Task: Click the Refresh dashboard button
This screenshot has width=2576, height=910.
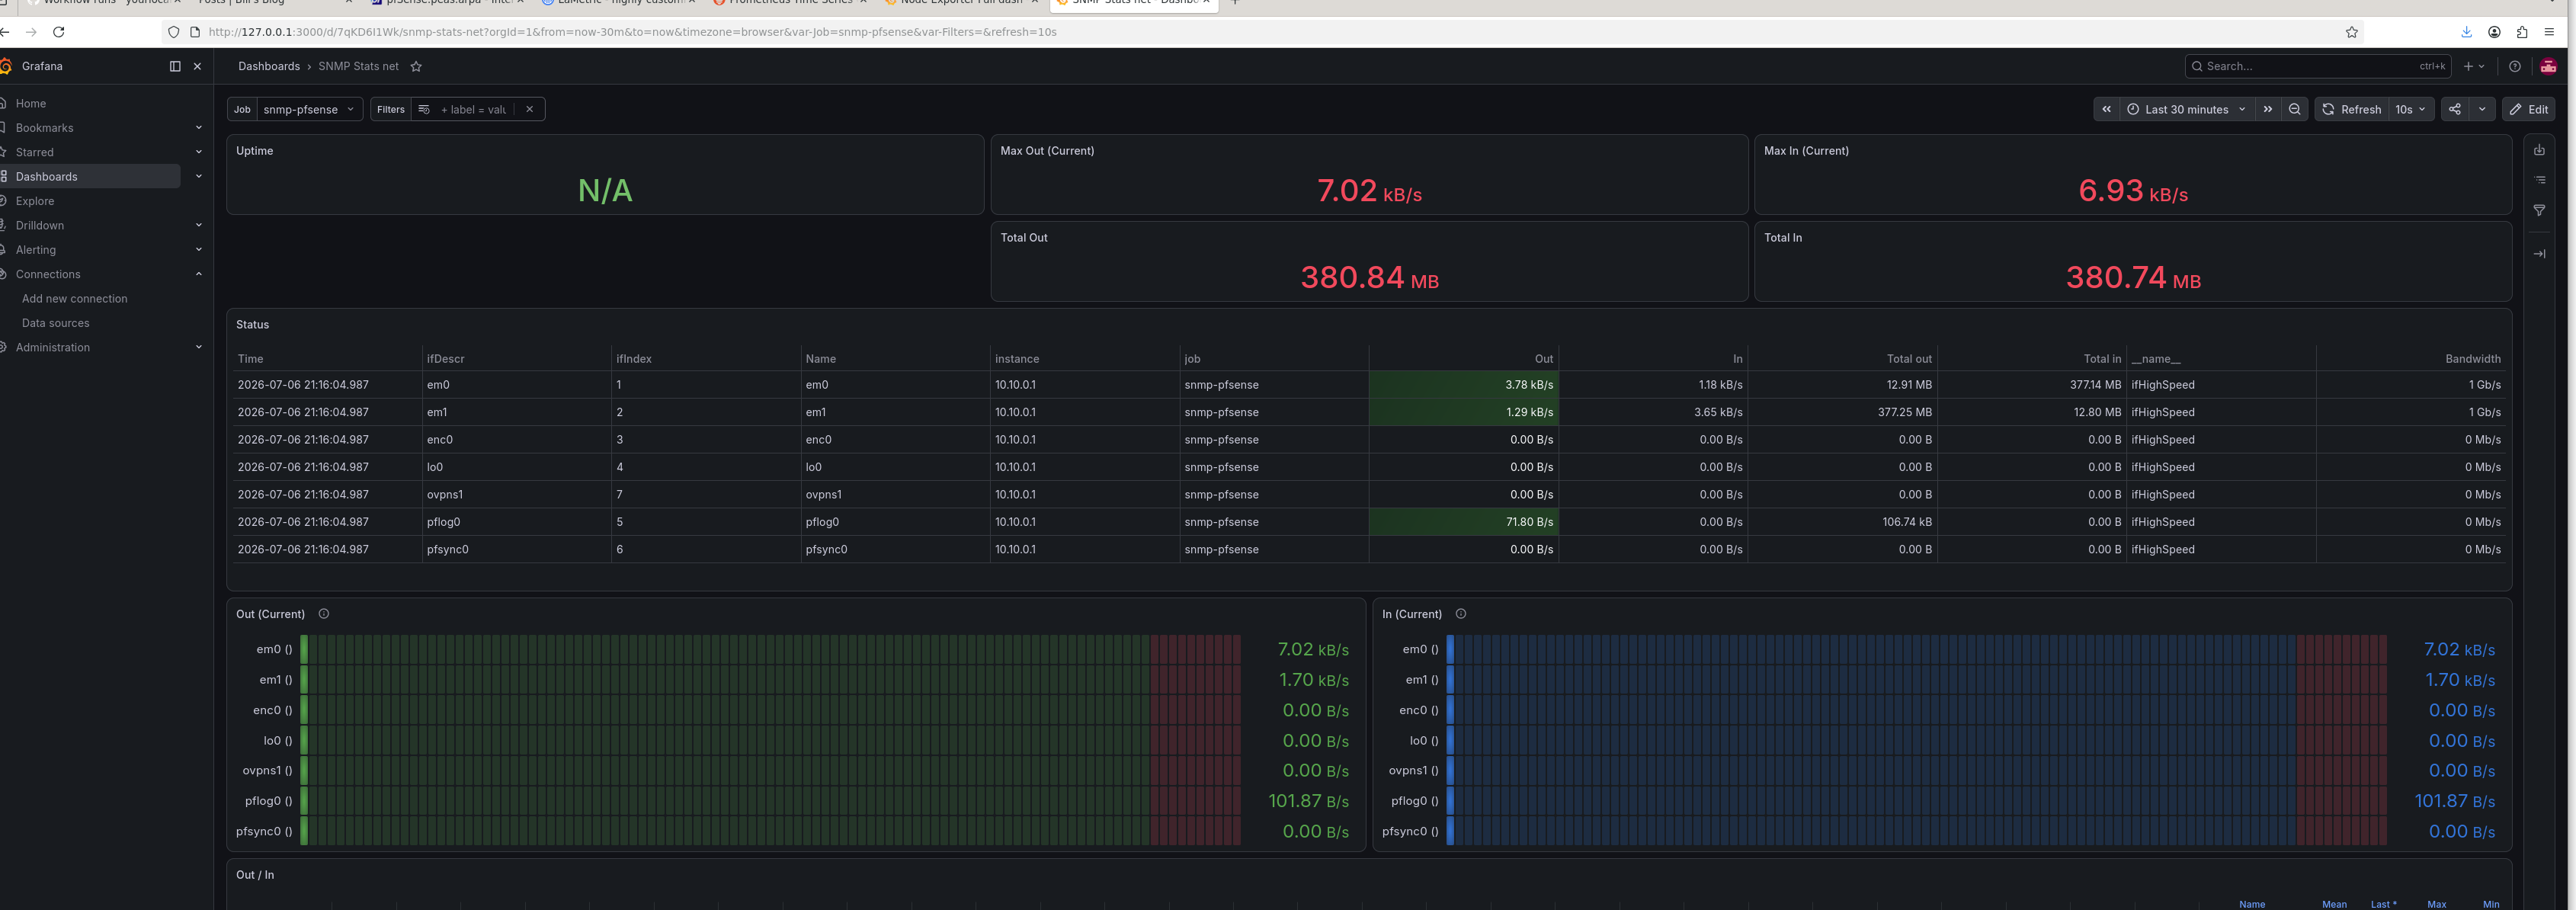Action: pyautogui.click(x=2352, y=109)
